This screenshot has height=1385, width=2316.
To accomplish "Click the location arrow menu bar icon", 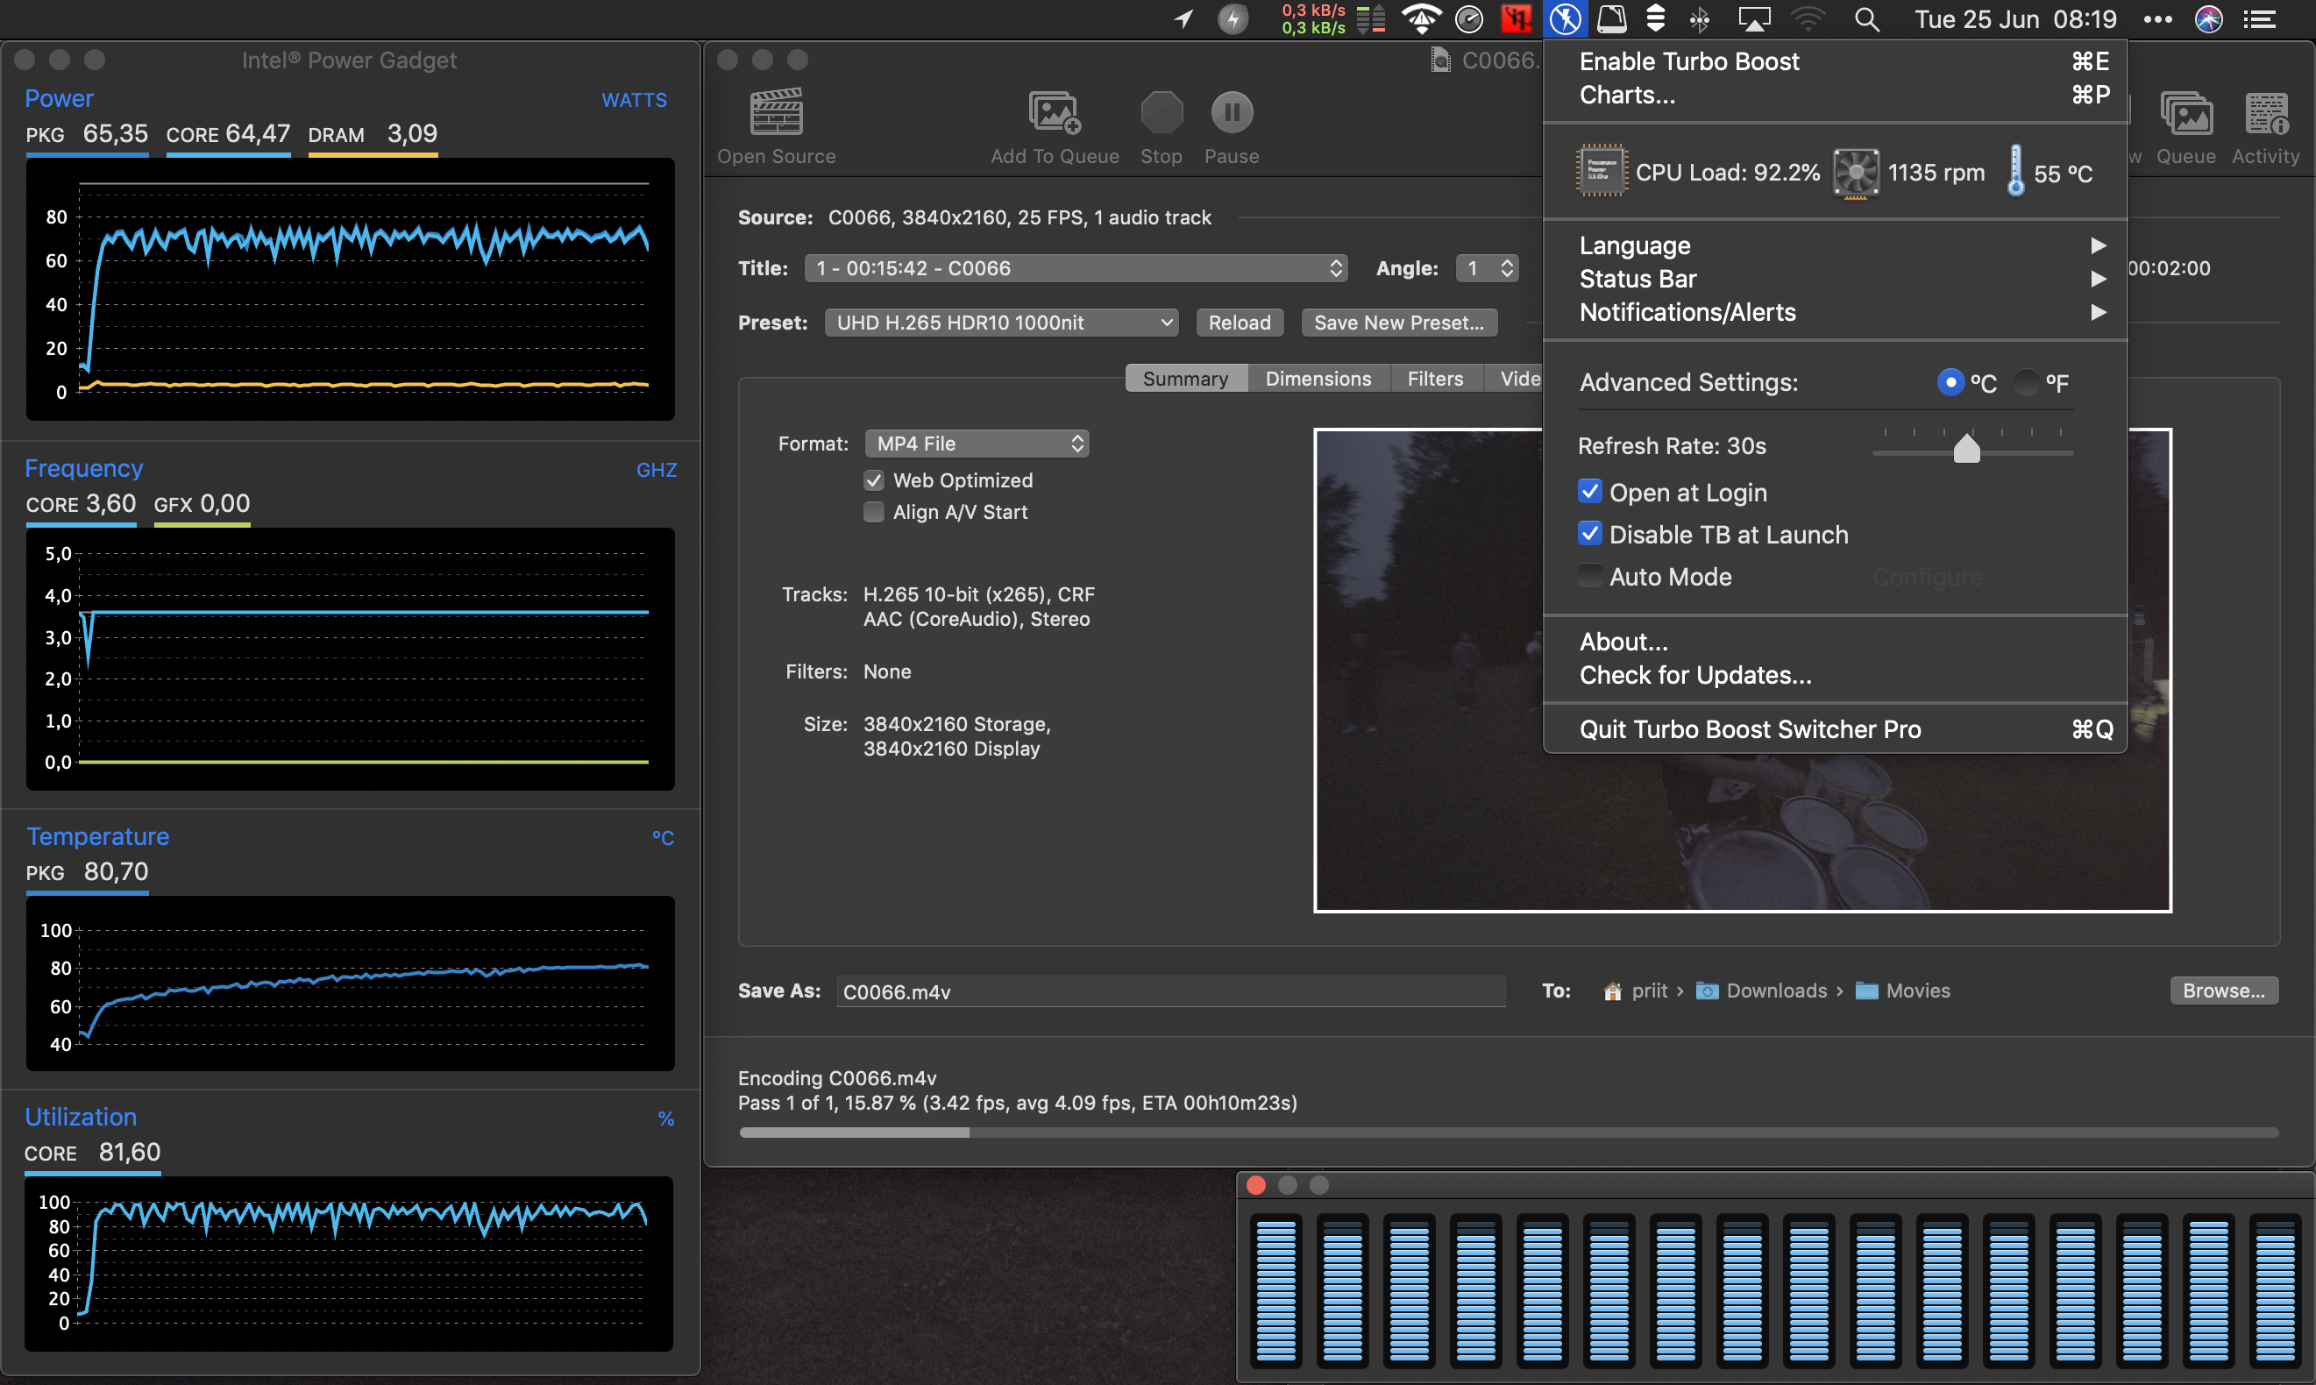I will coord(1183,18).
